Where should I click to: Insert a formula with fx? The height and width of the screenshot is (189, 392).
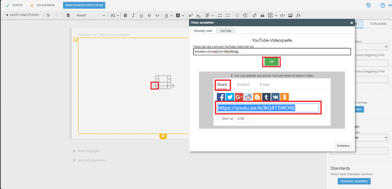click(x=298, y=15)
